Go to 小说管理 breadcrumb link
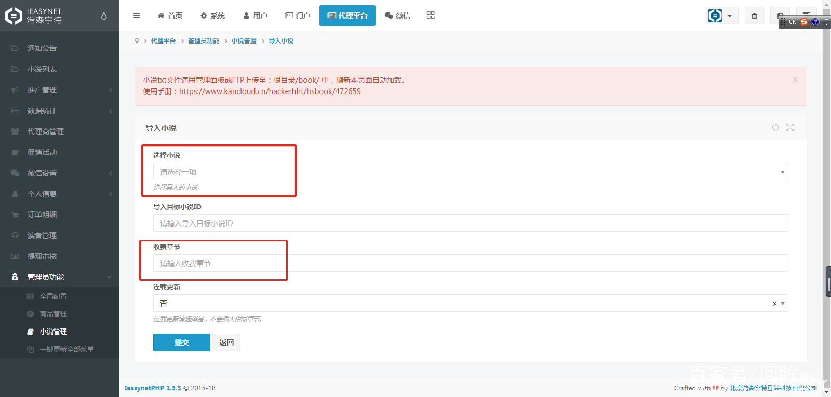831x397 pixels. 244,41
